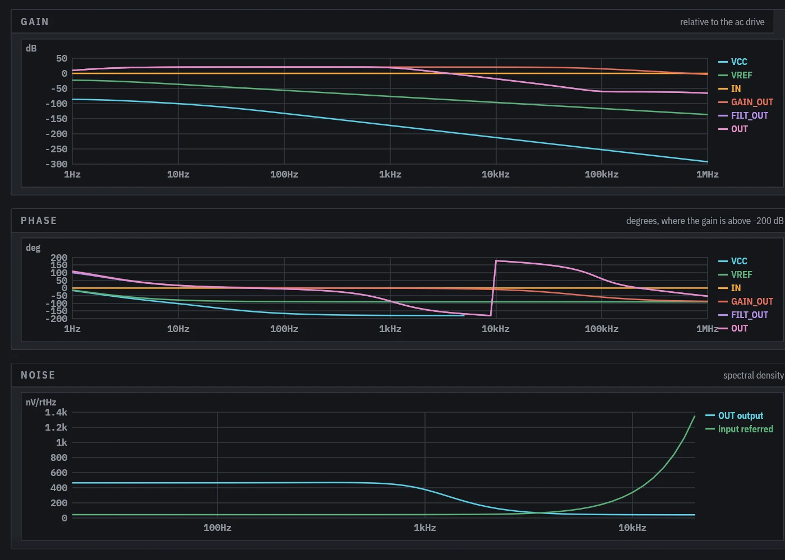Image resolution: width=785 pixels, height=560 pixels.
Task: Click the 10kHz label under the noise chart
Action: point(632,528)
